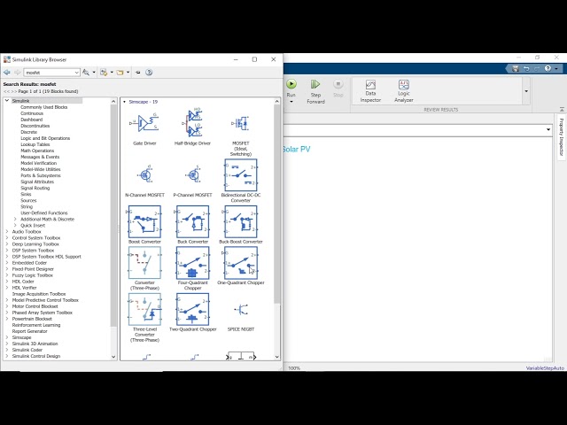Collapse the Simscape - 19 results group
Viewport: 567px width, 425px height.
(x=124, y=102)
